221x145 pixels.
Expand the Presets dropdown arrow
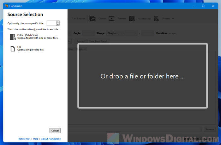[173, 19]
